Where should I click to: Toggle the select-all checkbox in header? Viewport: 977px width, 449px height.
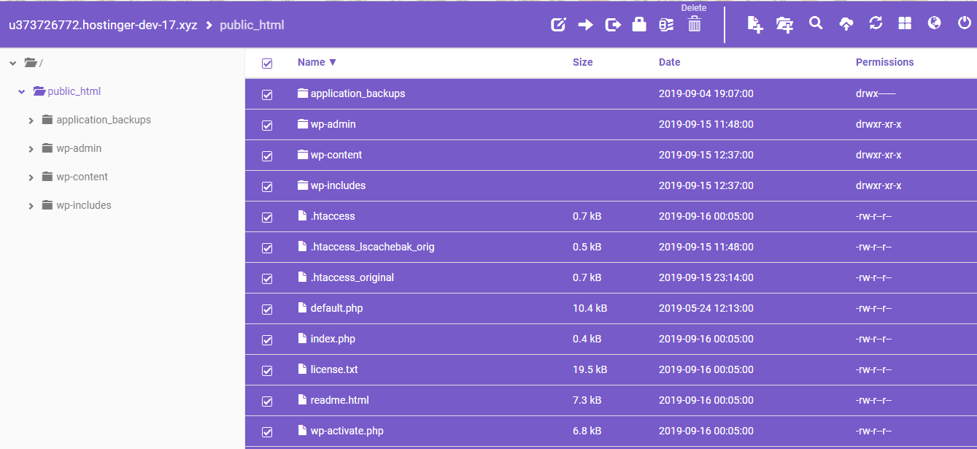click(267, 64)
